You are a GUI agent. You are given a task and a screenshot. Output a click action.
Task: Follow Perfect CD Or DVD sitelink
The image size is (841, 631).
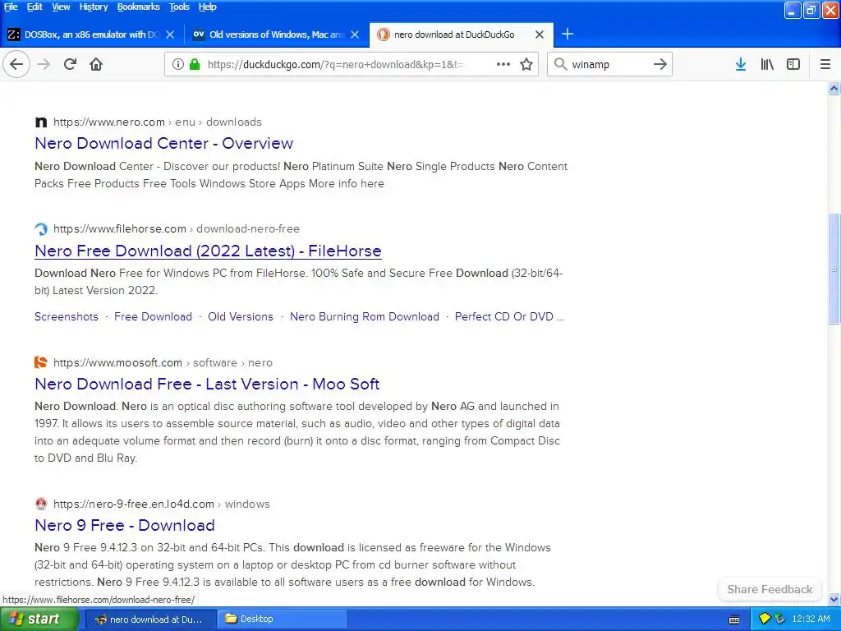pos(509,316)
